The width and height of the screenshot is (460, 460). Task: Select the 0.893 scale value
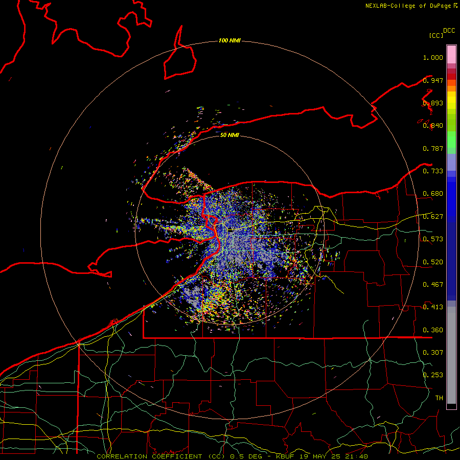[x=433, y=103]
